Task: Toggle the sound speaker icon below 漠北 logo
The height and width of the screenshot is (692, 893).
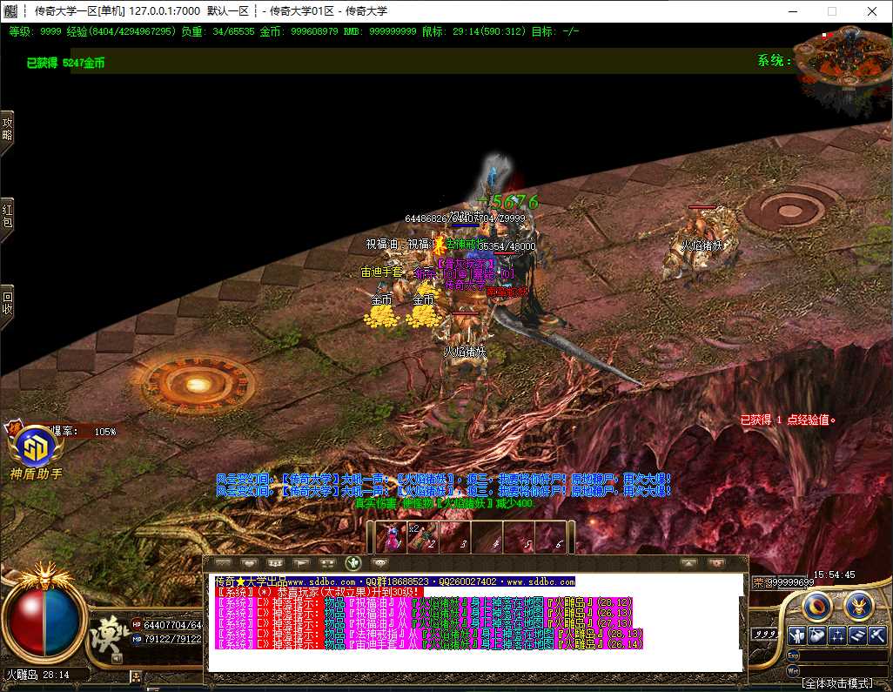Action: click(116, 658)
